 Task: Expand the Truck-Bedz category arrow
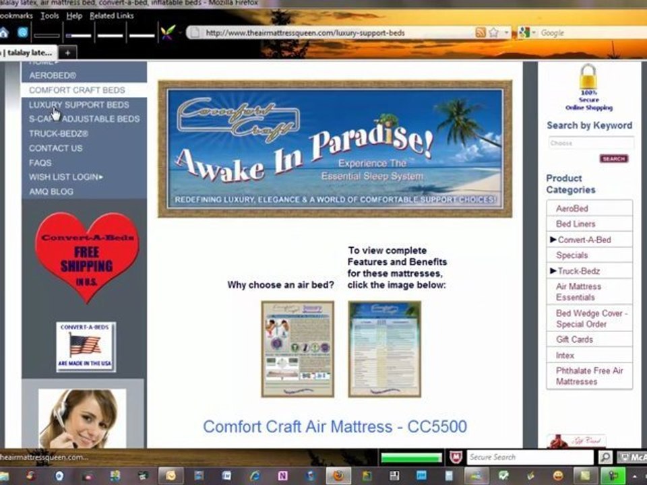click(553, 271)
